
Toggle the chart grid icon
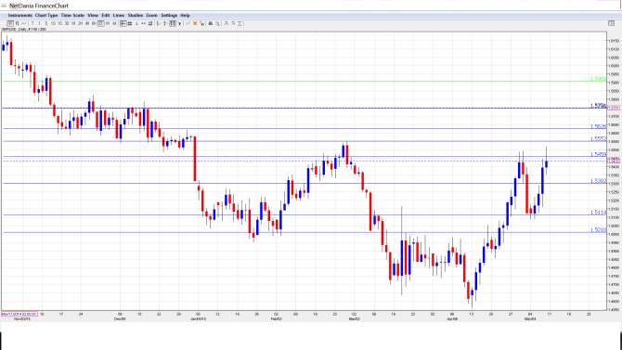point(130,24)
